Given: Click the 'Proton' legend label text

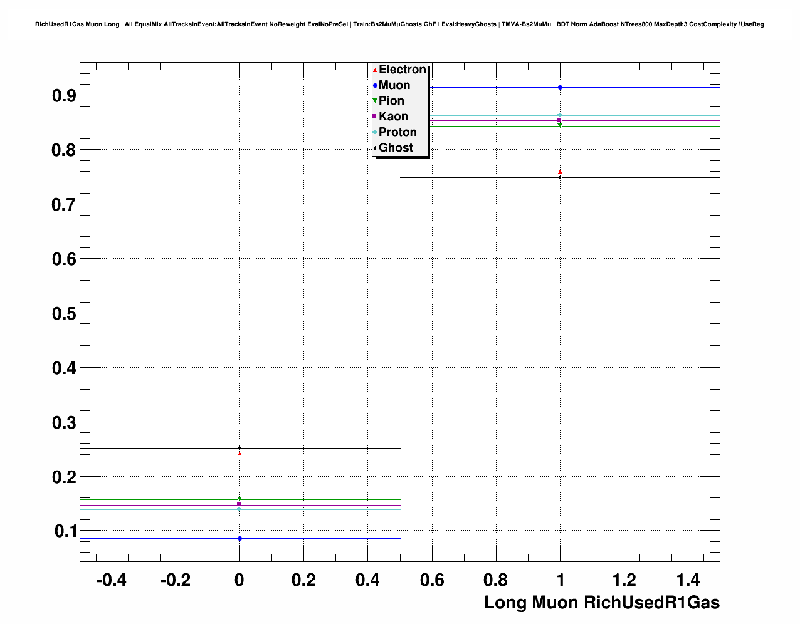Looking at the screenshot, I should 397,132.
